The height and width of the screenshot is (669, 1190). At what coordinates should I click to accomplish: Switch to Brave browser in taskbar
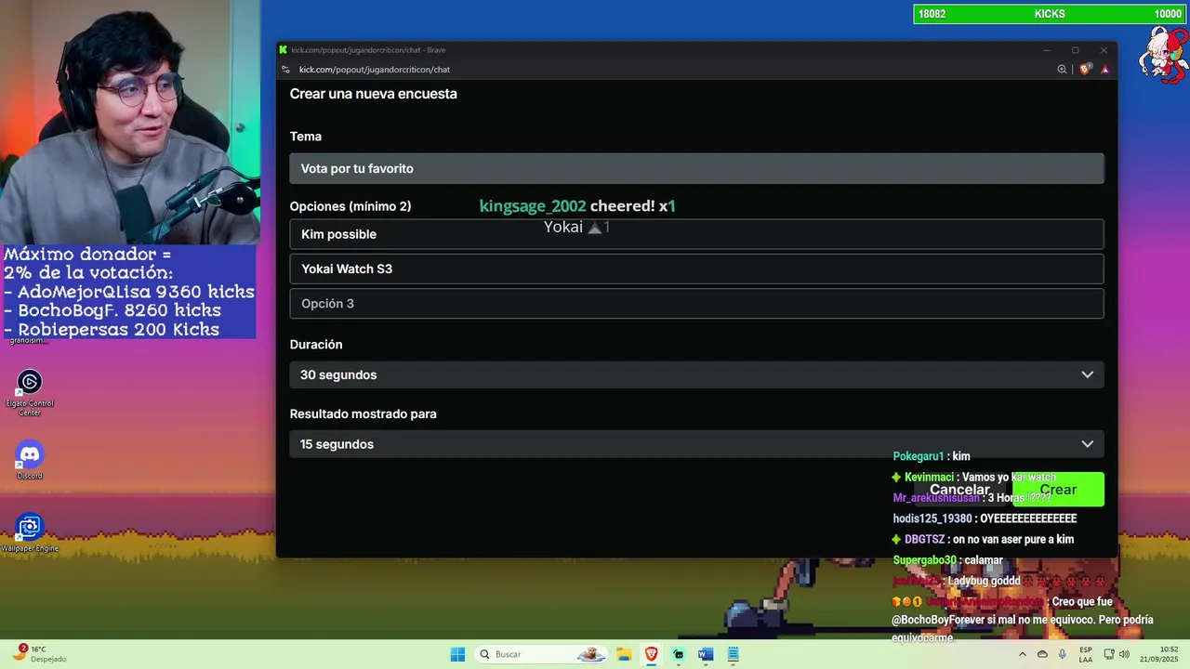[x=652, y=654]
